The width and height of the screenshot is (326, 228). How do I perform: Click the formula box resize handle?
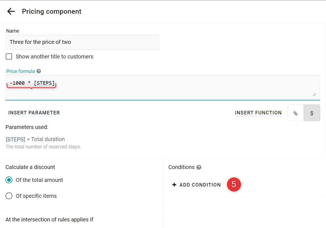(x=314, y=94)
